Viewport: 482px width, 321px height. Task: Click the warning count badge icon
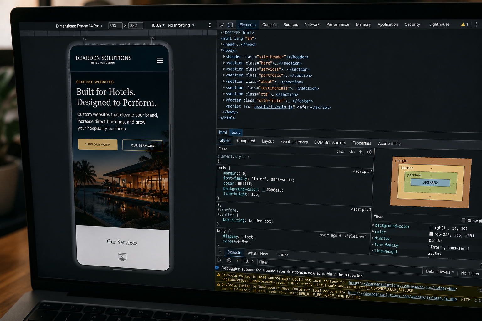coord(465,24)
